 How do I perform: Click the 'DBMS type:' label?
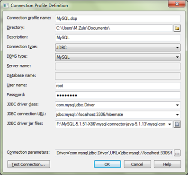tap(17, 56)
